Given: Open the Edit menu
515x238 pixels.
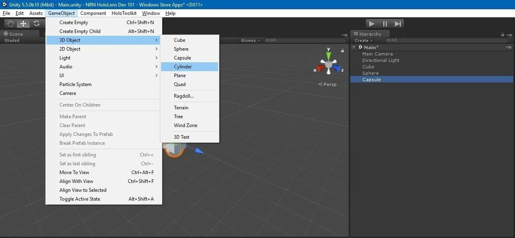Looking at the screenshot, I should pyautogui.click(x=20, y=13).
